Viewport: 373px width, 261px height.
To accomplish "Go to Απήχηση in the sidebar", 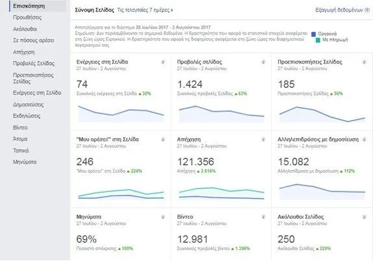I will pyautogui.click(x=24, y=52).
